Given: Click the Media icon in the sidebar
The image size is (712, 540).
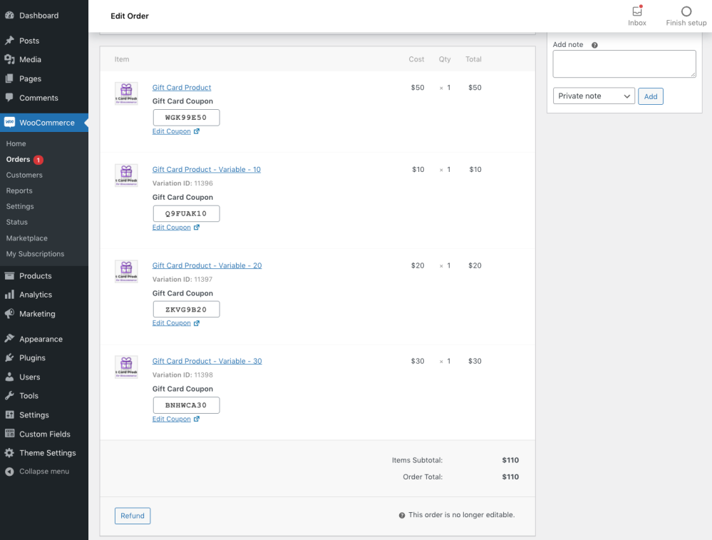Looking at the screenshot, I should click(9, 60).
